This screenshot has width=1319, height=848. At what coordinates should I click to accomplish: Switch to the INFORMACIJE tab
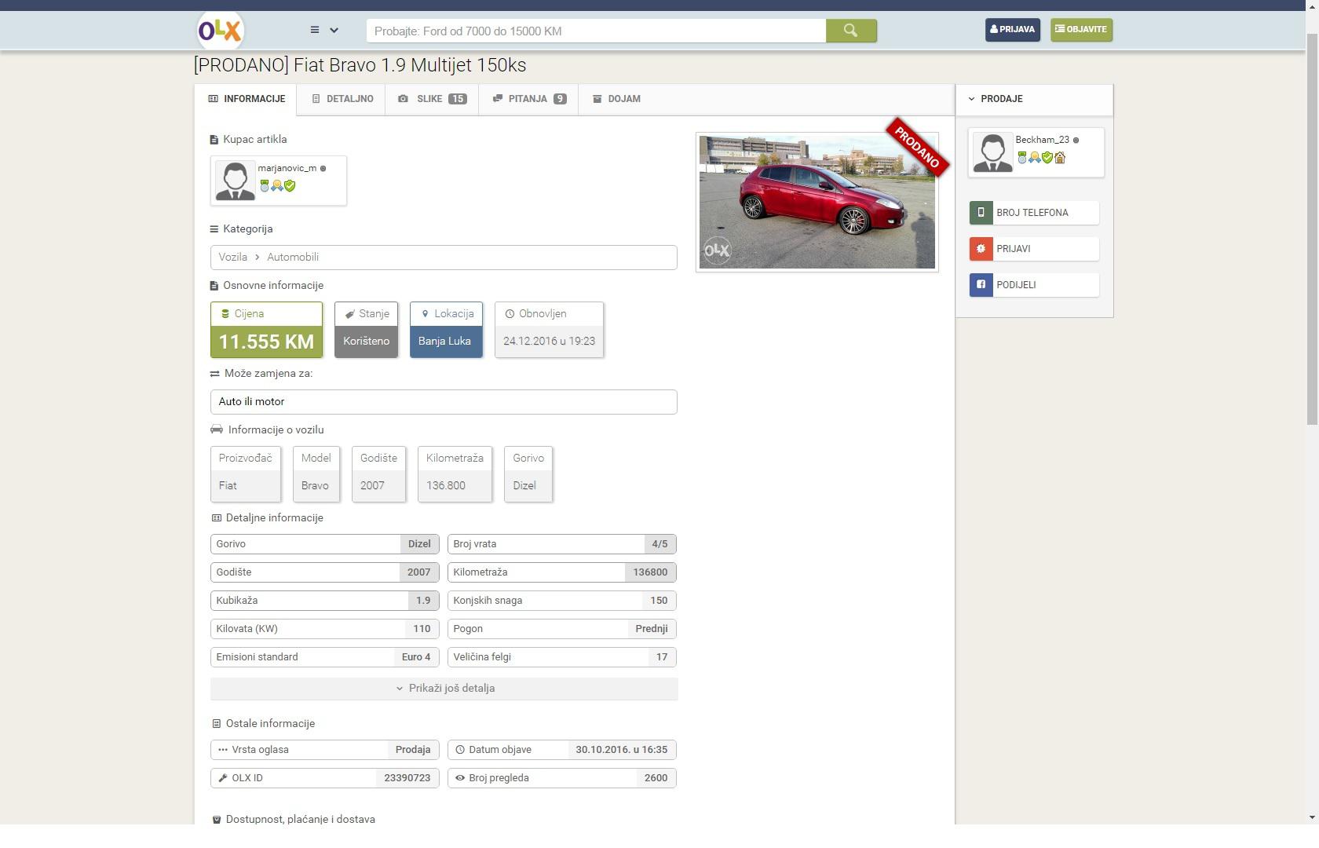[246, 99]
